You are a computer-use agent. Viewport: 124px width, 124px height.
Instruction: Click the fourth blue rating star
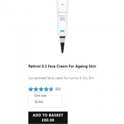(x=46, y=89)
